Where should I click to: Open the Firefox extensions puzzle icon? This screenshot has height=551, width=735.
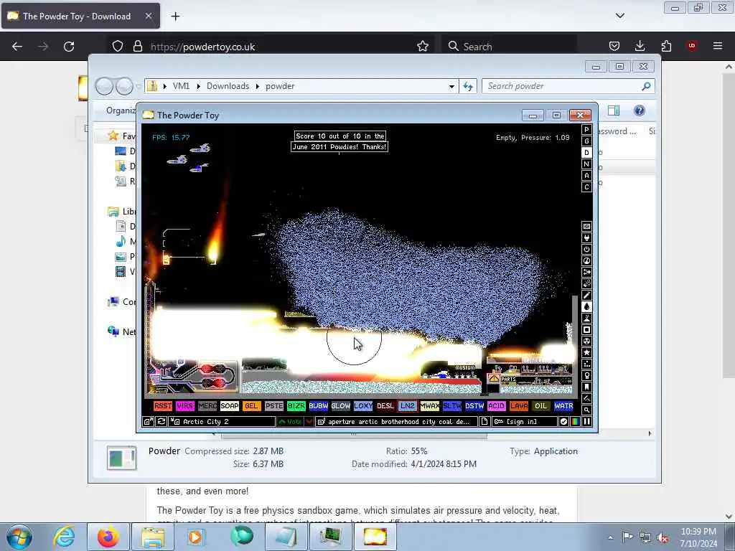pyautogui.click(x=666, y=46)
